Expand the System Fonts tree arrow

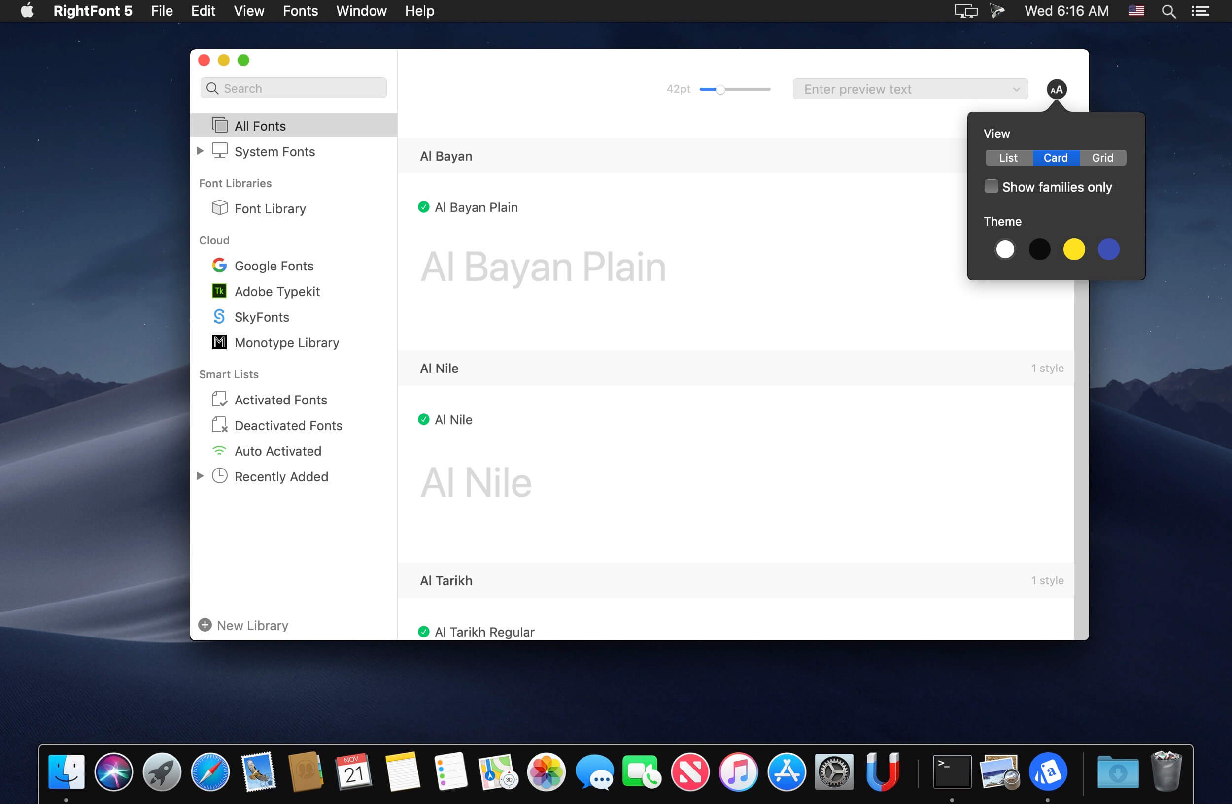(200, 151)
